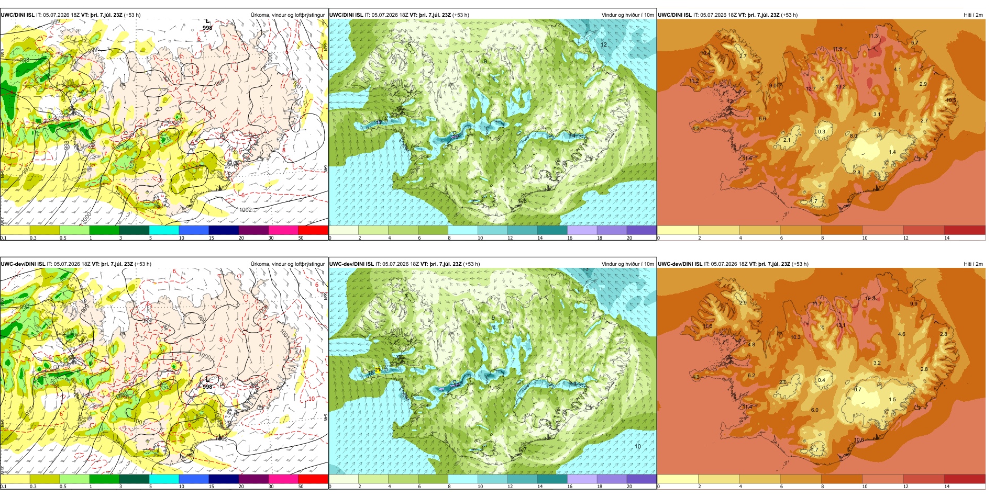Pick the navy 15 swatch in UWC-dev precipitation legend
The width and height of the screenshot is (995, 497).
224,479
